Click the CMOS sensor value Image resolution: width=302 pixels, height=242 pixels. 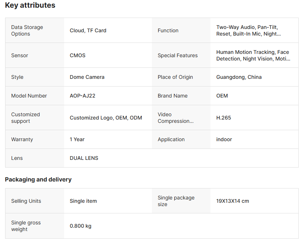tap(78, 55)
